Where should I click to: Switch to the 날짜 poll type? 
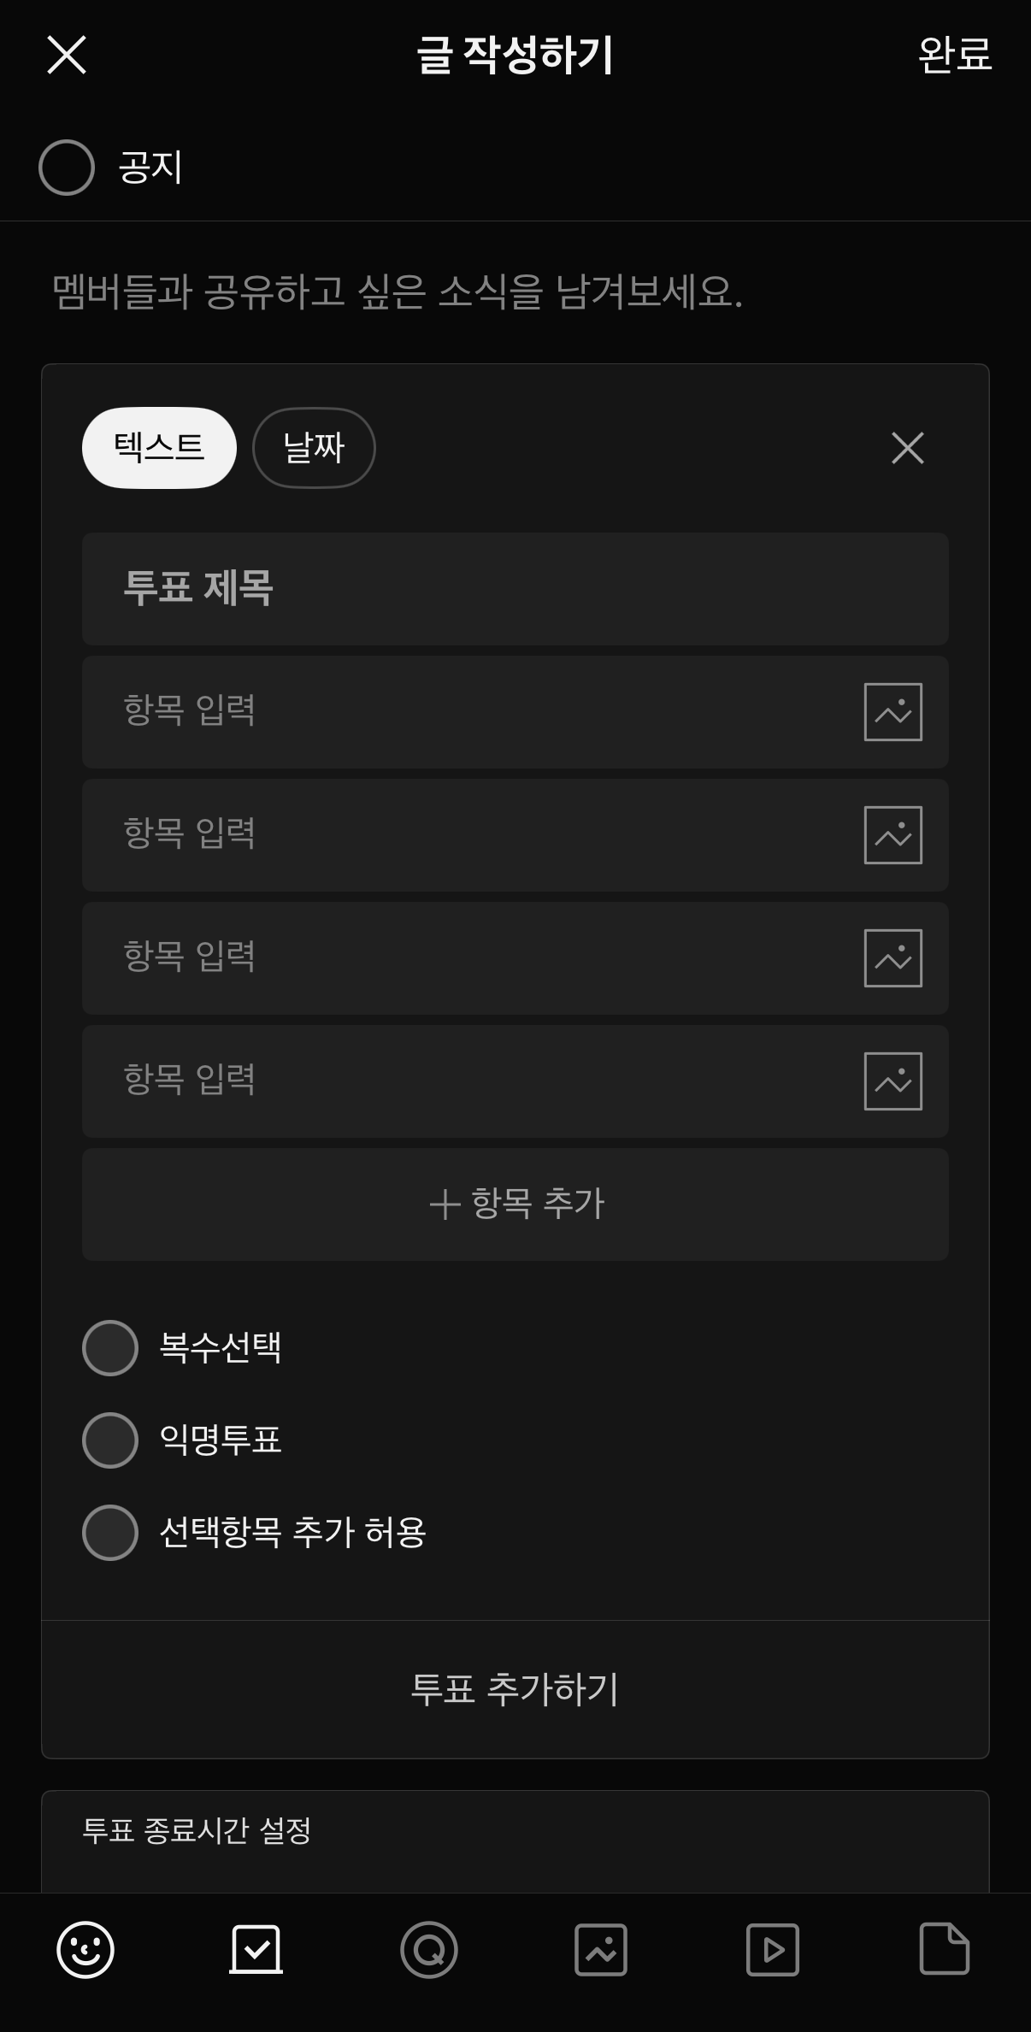click(314, 448)
